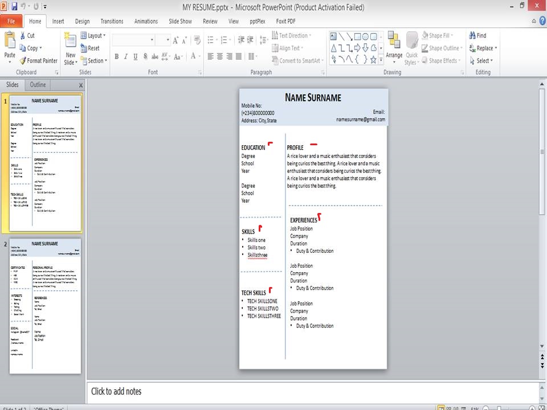Viewport: 547px width, 410px height.
Task: Toggle underline formatting
Action: [135, 57]
